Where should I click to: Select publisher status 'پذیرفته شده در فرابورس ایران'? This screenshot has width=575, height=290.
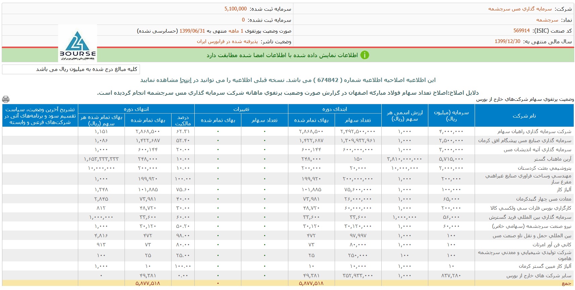point(227,41)
